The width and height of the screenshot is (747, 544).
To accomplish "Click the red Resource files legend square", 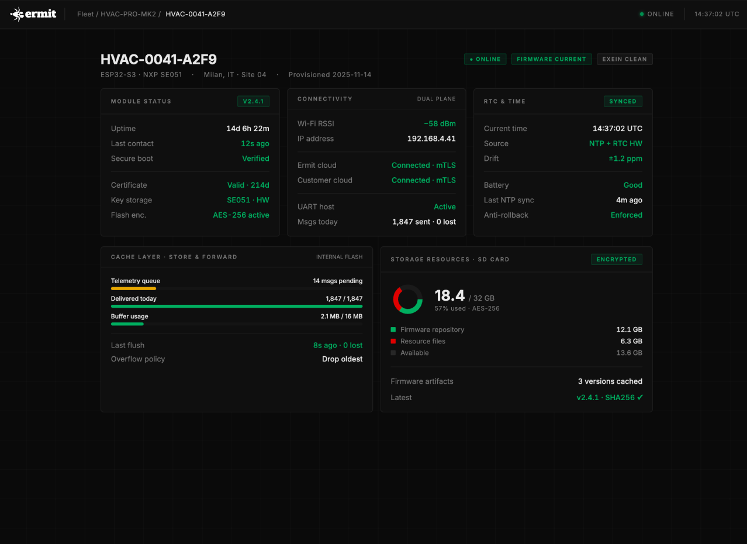I will [393, 342].
